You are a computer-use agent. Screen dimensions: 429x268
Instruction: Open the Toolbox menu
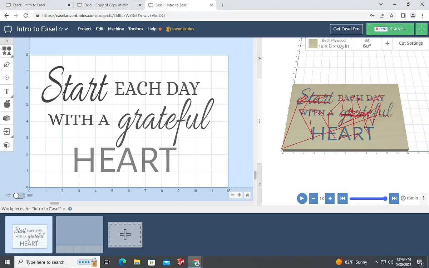[x=136, y=29]
